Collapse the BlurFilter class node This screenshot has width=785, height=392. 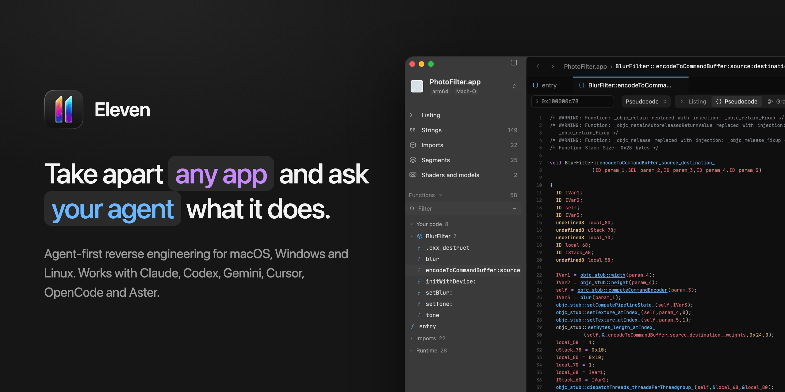click(411, 236)
